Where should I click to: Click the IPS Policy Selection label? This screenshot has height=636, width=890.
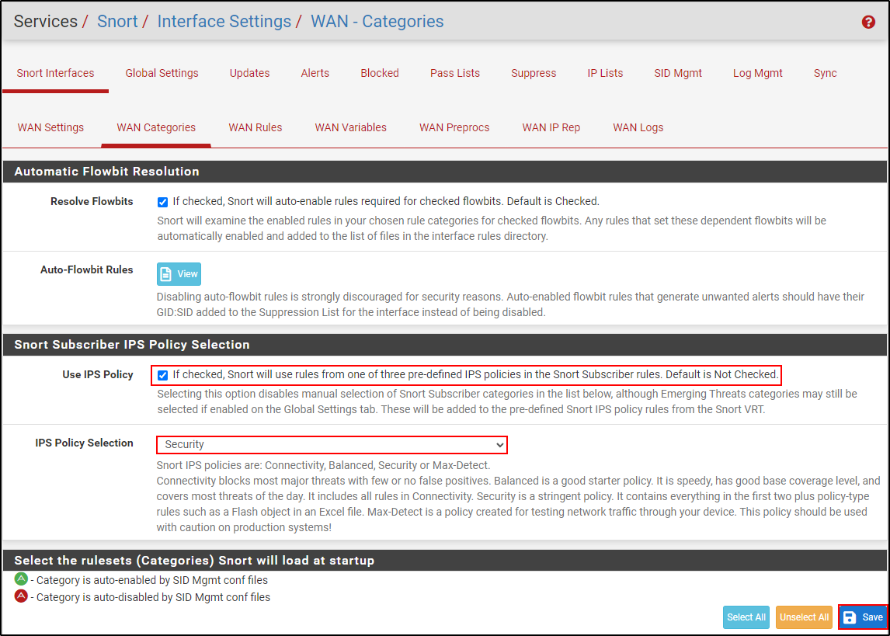84,443
